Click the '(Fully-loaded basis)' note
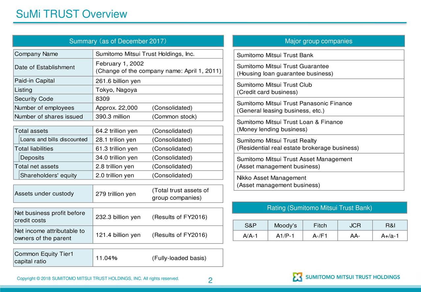 pos(179,258)
